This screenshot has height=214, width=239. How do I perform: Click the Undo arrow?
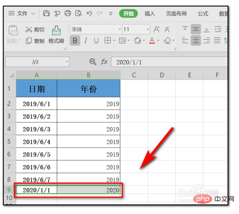[x=89, y=13]
